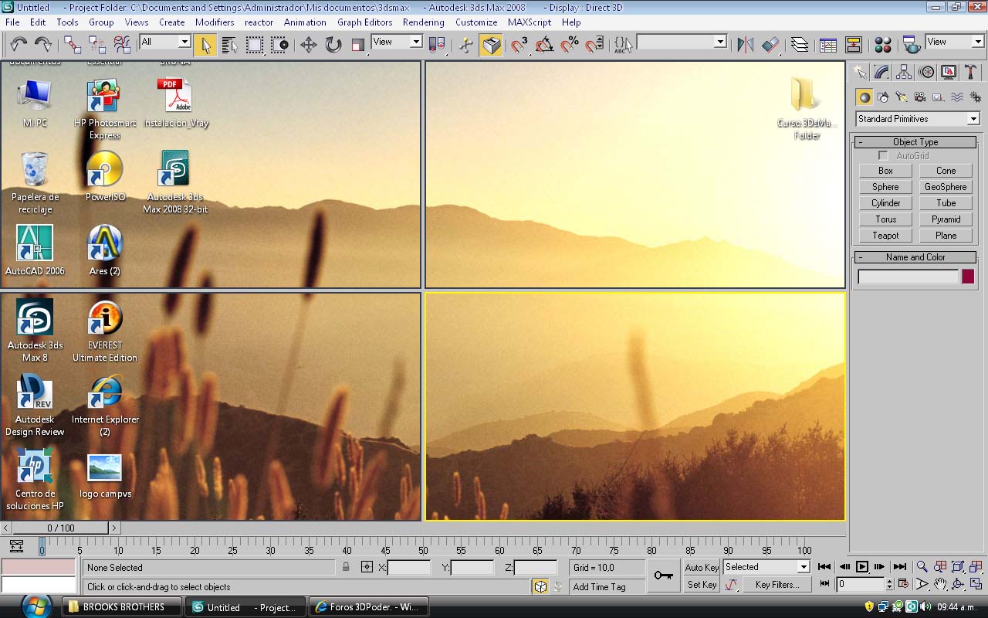
Task: Toggle the Percent Snap button
Action: pos(569,45)
